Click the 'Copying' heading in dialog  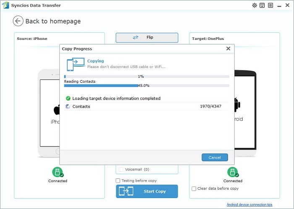click(x=95, y=61)
